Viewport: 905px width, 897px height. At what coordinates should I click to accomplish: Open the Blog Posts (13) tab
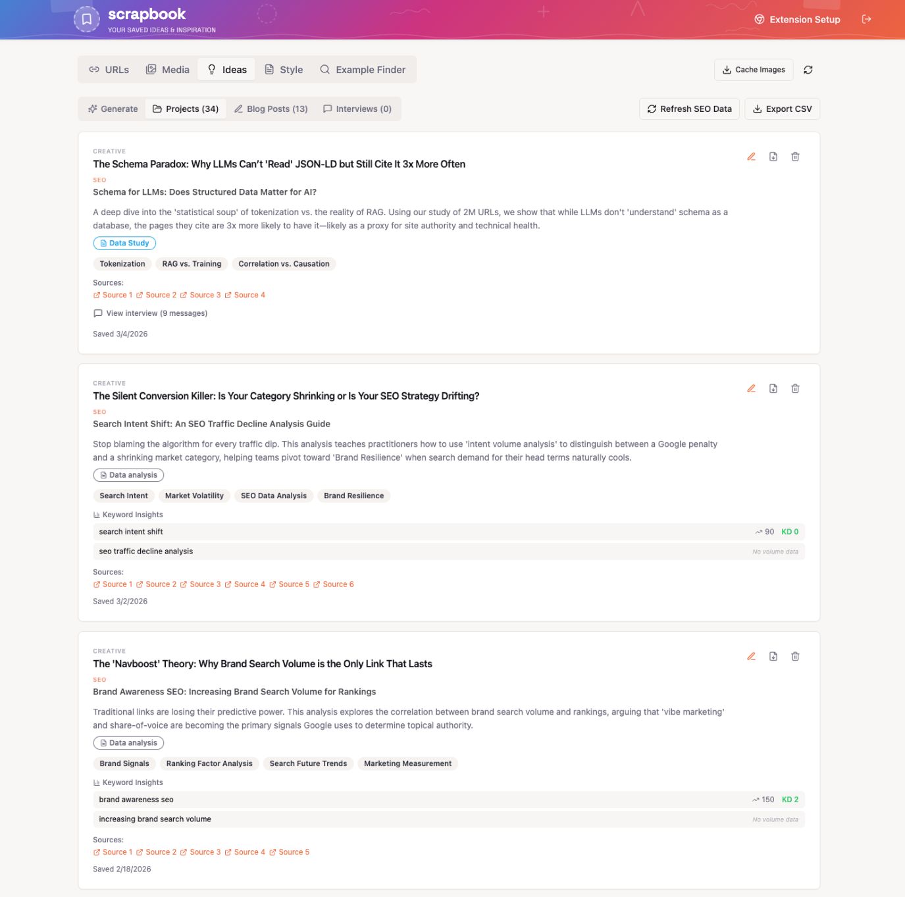(271, 109)
